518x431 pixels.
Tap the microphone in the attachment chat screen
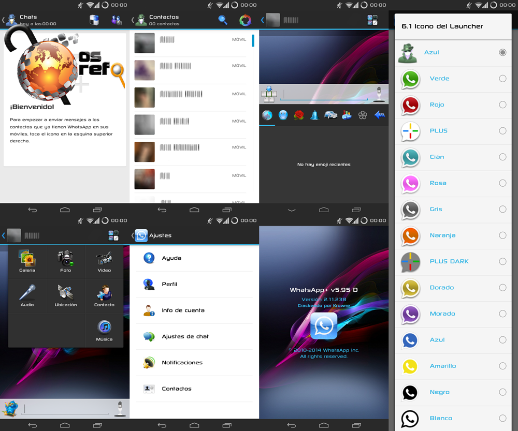click(120, 409)
